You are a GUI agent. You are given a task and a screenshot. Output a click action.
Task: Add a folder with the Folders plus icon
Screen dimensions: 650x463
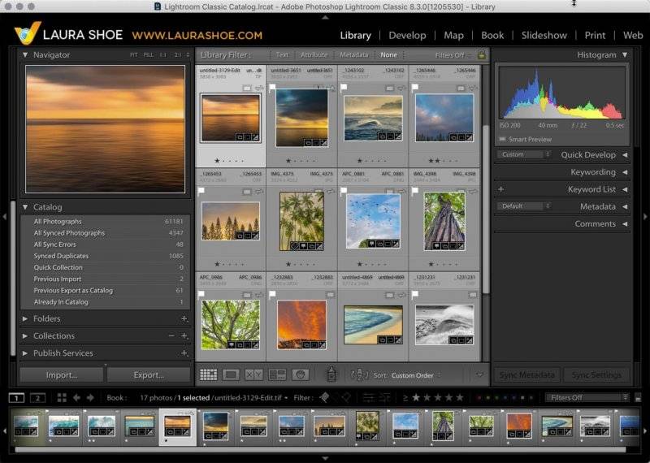pos(184,318)
